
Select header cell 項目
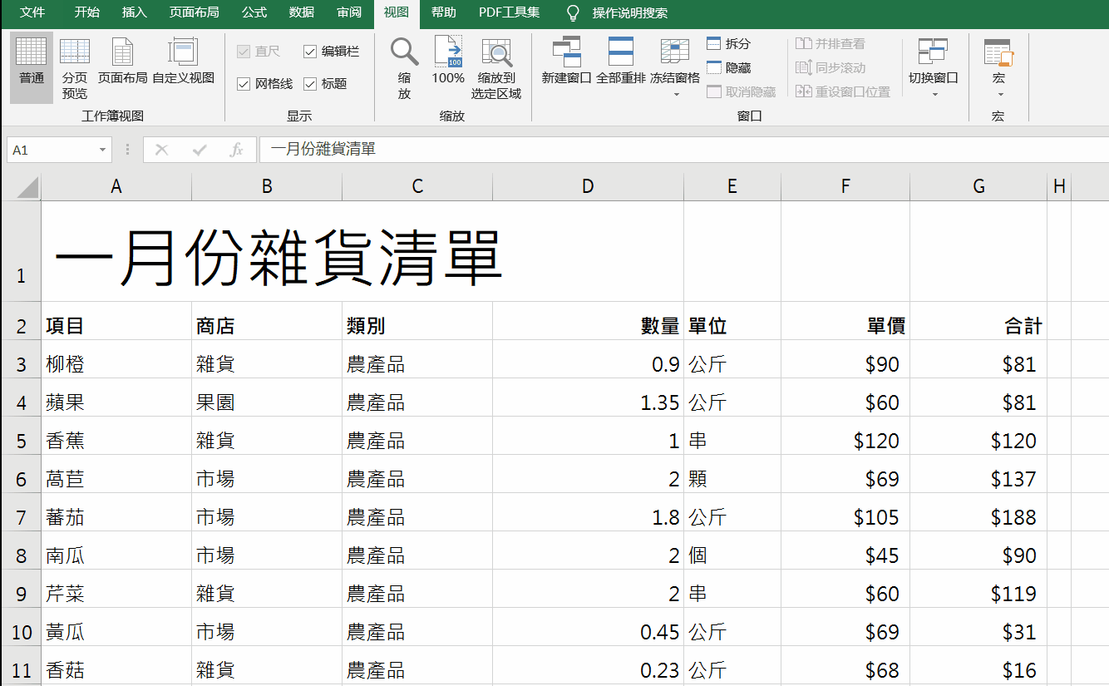[116, 321]
